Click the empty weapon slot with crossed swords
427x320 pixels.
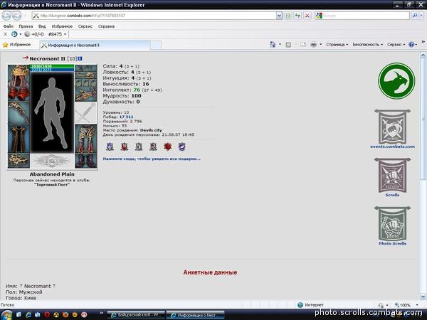(x=86, y=112)
